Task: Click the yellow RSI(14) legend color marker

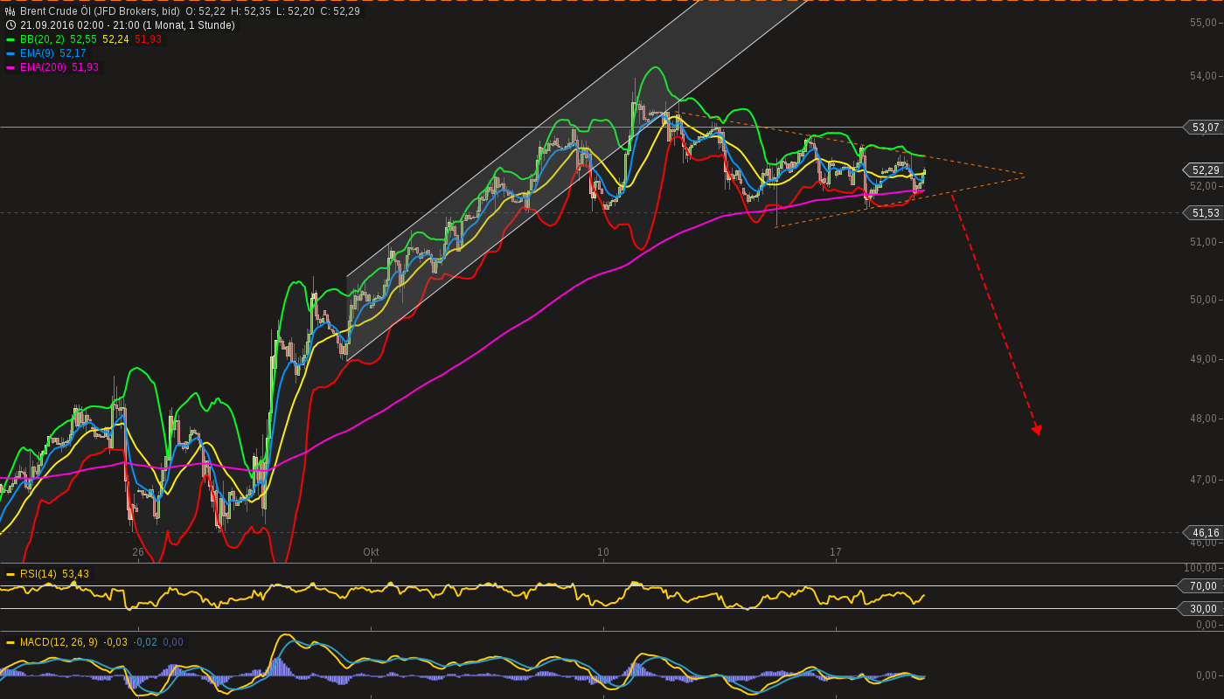Action: [x=10, y=574]
